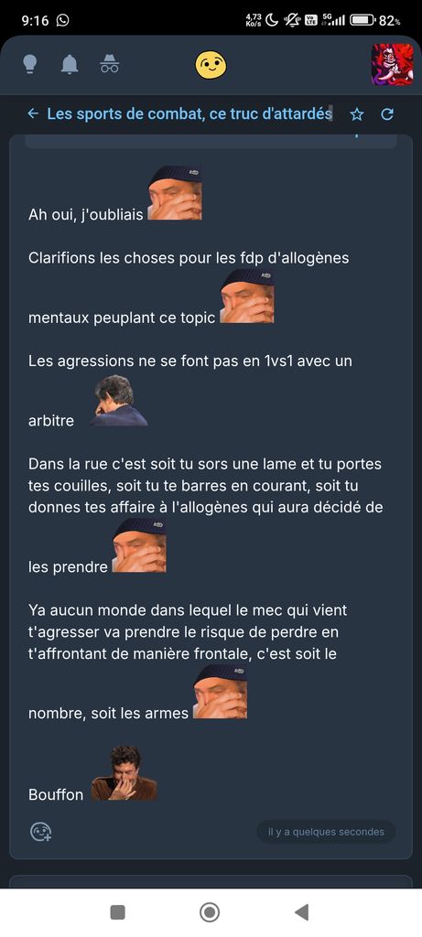Tap the laughing sticker next to 'Bouffon'
Screen dimensions: 422x937
click(x=124, y=772)
